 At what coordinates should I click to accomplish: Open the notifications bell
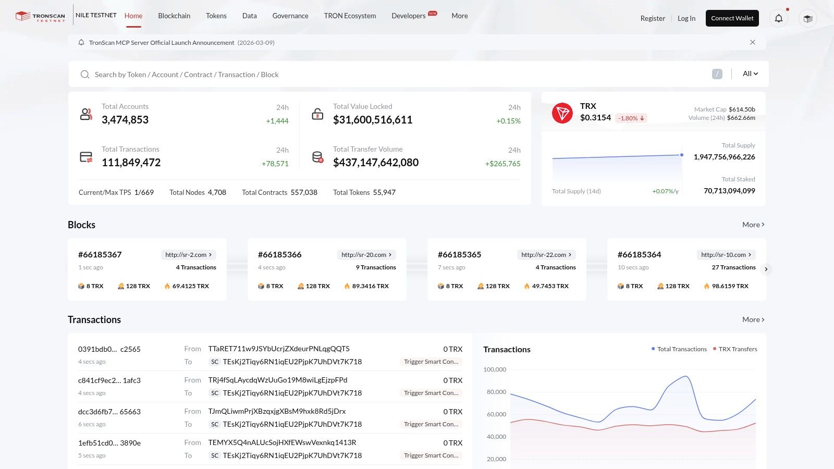click(779, 18)
